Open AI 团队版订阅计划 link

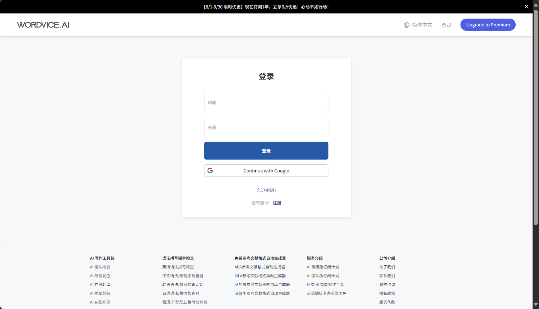click(x=323, y=276)
